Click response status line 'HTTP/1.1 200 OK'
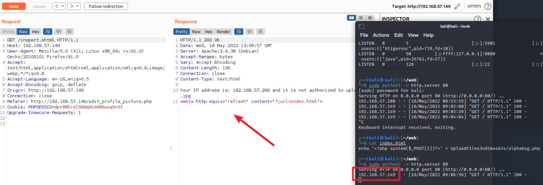543x185 pixels. coord(200,40)
